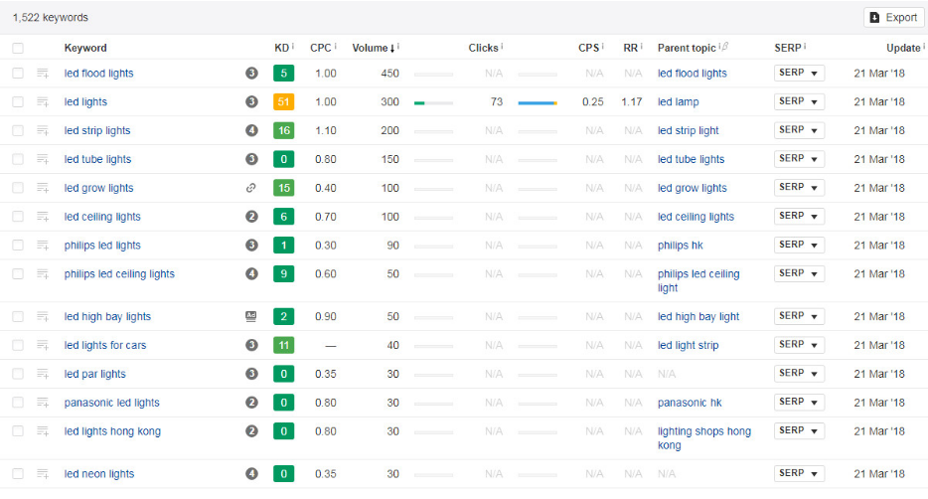Expand SERP dropdown for led ceiling lights
Viewport: 928px width, 499px height.
[799, 217]
